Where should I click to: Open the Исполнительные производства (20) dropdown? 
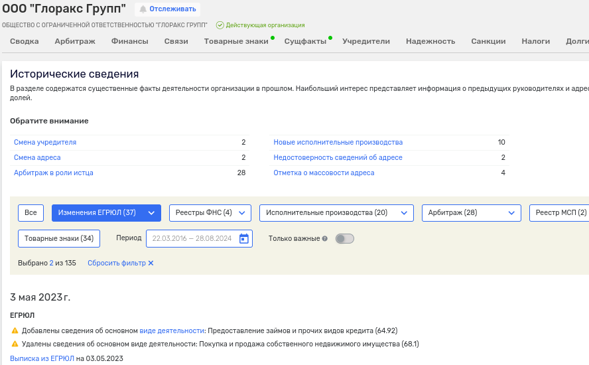coord(336,213)
